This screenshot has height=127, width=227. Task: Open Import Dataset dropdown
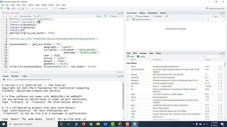coord(143,16)
